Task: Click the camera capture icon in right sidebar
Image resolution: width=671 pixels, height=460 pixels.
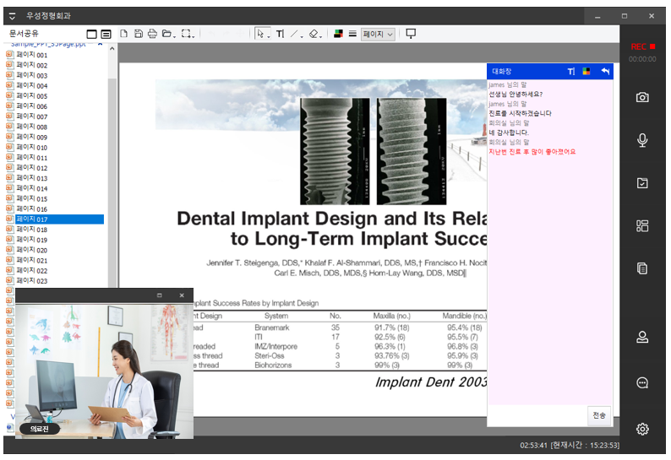Action: point(642,98)
